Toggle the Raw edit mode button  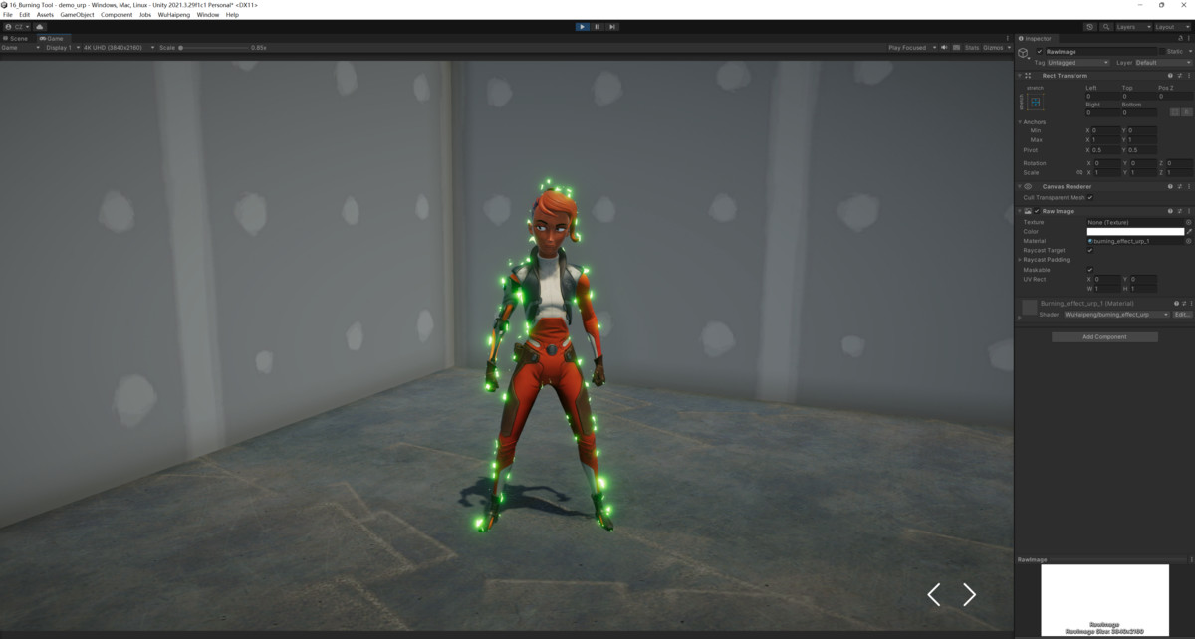pyautogui.click(x=1187, y=112)
